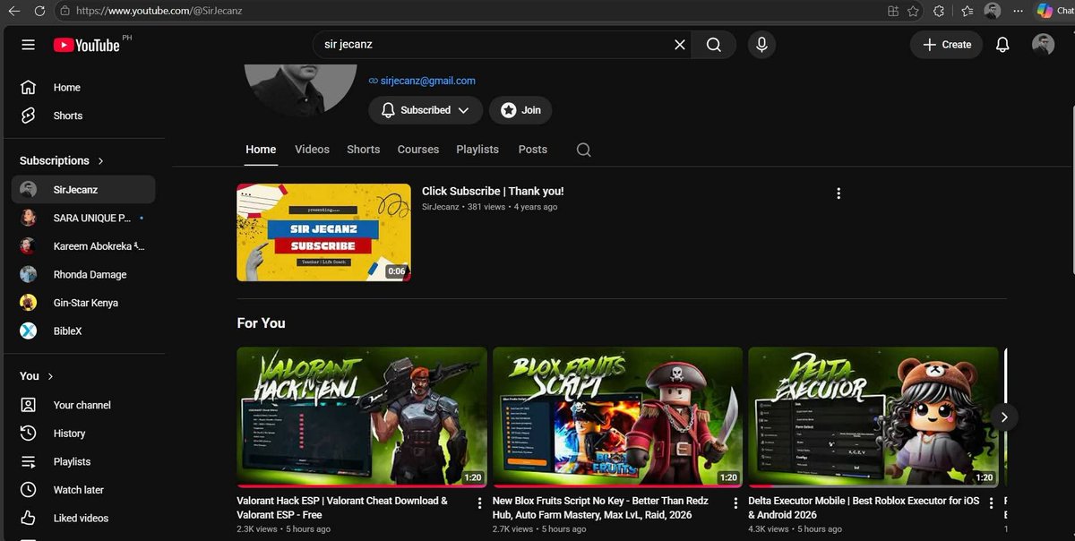The image size is (1075, 541).
Task: Open Playlists in the sidebar
Action: (83, 461)
